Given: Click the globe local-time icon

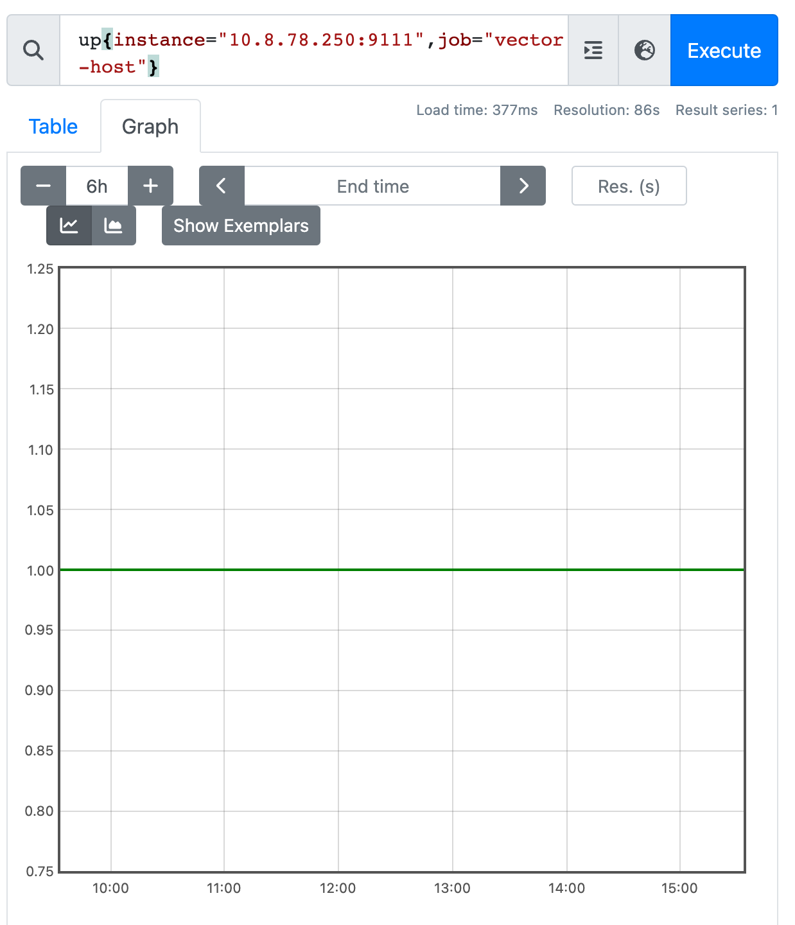Looking at the screenshot, I should click(645, 50).
